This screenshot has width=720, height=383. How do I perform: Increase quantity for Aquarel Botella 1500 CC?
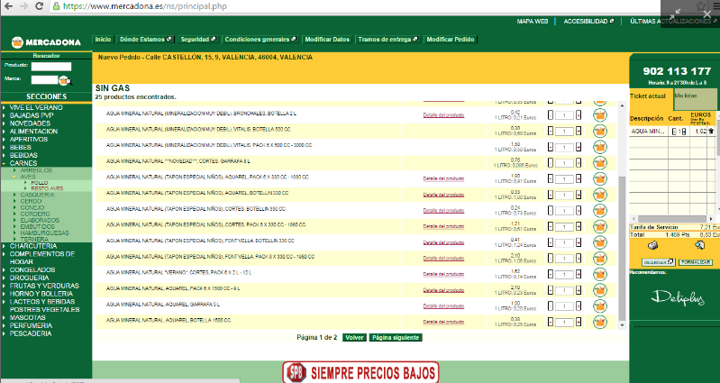coord(579,322)
